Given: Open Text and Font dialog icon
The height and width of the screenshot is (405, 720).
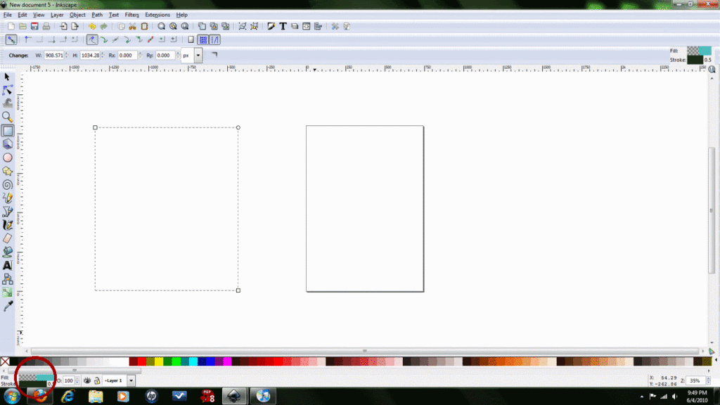Looking at the screenshot, I should [283, 27].
